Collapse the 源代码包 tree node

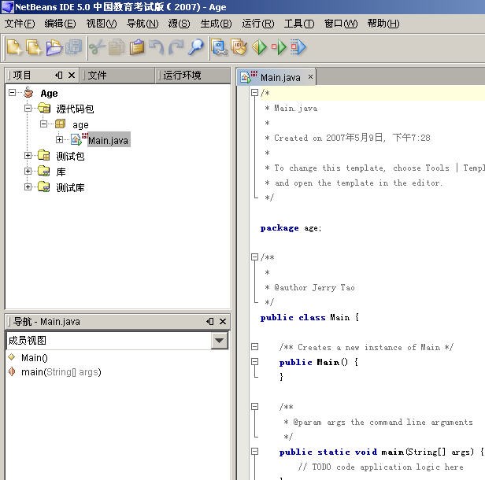28,108
